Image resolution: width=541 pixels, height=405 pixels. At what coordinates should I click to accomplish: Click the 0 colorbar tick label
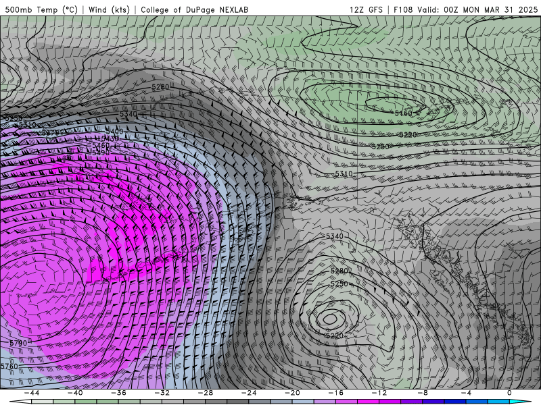[510, 393]
